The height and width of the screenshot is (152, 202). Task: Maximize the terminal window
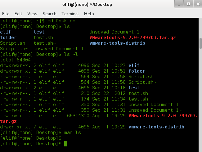click(x=188, y=4)
